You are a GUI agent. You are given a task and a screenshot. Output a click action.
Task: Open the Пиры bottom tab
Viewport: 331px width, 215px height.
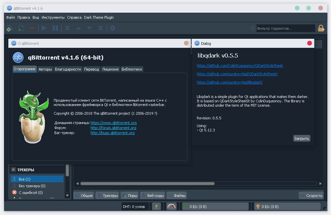tap(130, 195)
